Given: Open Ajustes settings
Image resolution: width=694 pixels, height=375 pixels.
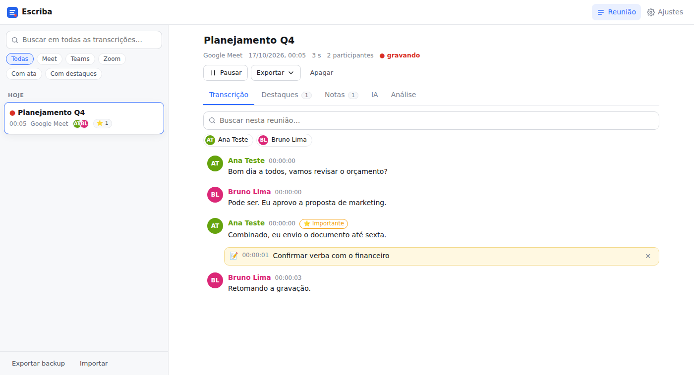Looking at the screenshot, I should tap(665, 12).
